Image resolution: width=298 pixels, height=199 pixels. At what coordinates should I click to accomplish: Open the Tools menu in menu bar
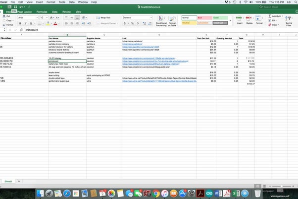point(62,2)
